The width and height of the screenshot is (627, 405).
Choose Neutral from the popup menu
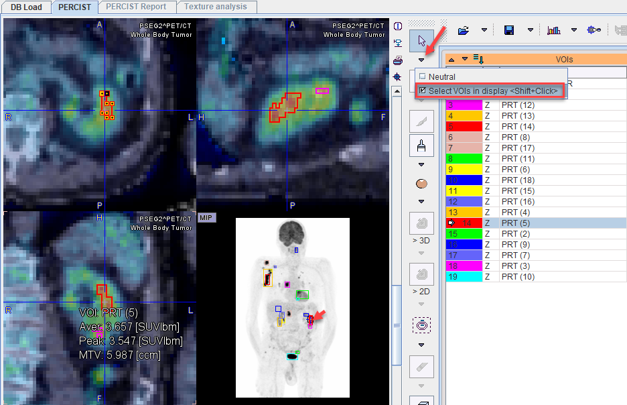click(x=492, y=76)
